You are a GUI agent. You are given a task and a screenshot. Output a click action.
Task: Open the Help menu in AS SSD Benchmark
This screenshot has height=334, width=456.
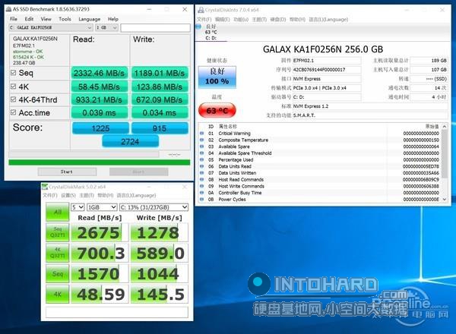[x=113, y=19]
